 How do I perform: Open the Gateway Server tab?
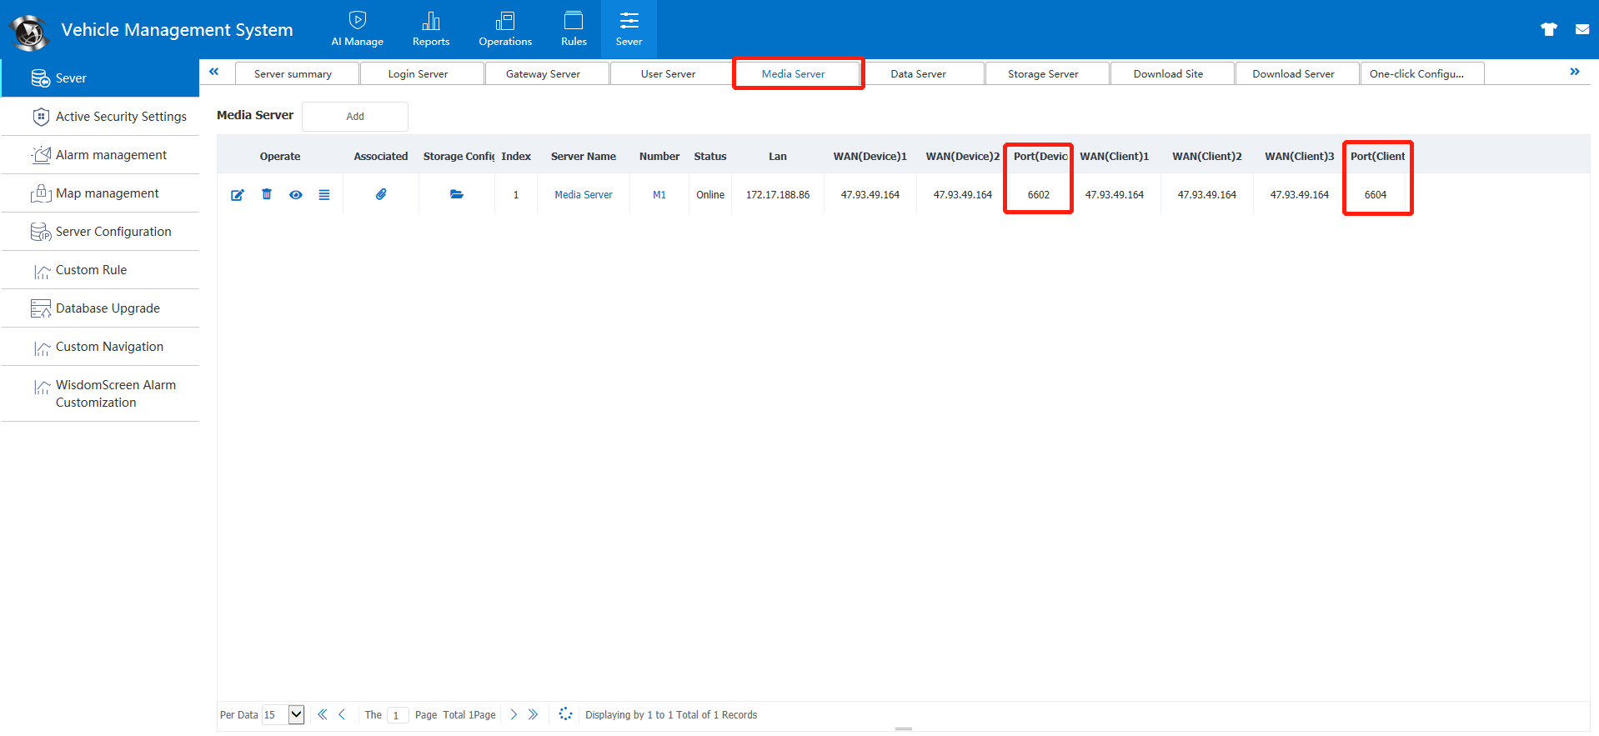point(543,74)
